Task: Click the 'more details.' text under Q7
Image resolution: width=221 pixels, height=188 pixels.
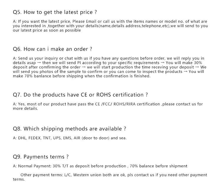Action: (26, 109)
